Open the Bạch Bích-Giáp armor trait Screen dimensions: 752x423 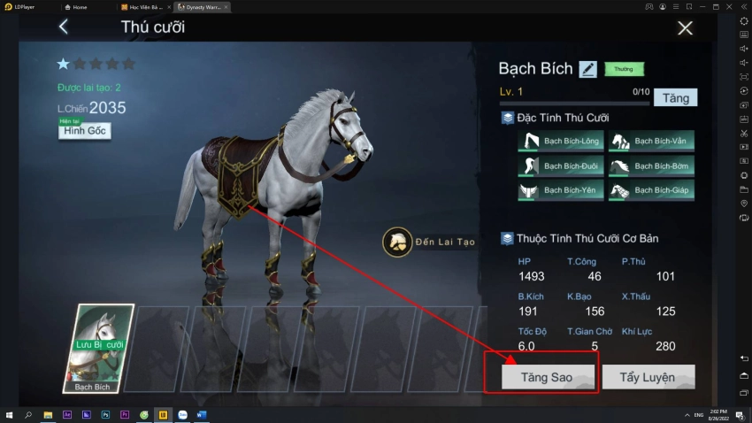click(x=651, y=190)
